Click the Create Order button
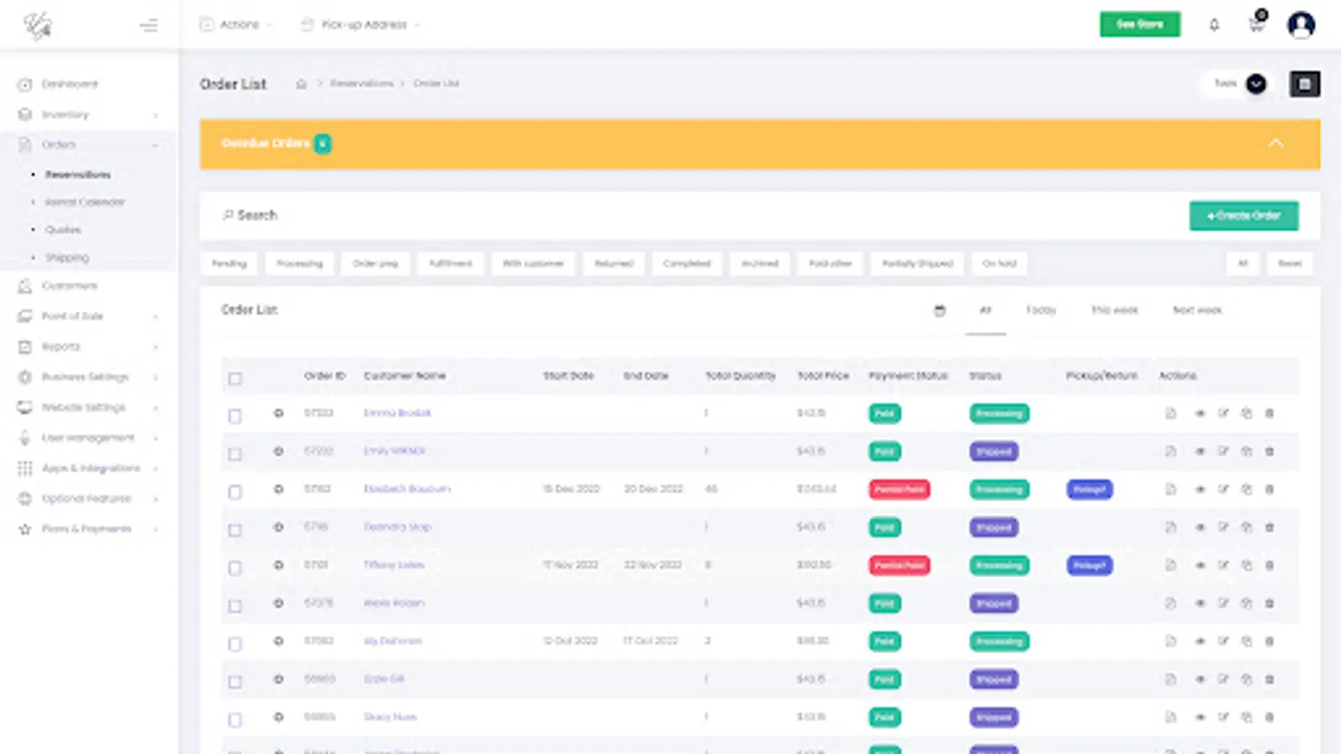Screen dimensions: 1341x754 1244,215
